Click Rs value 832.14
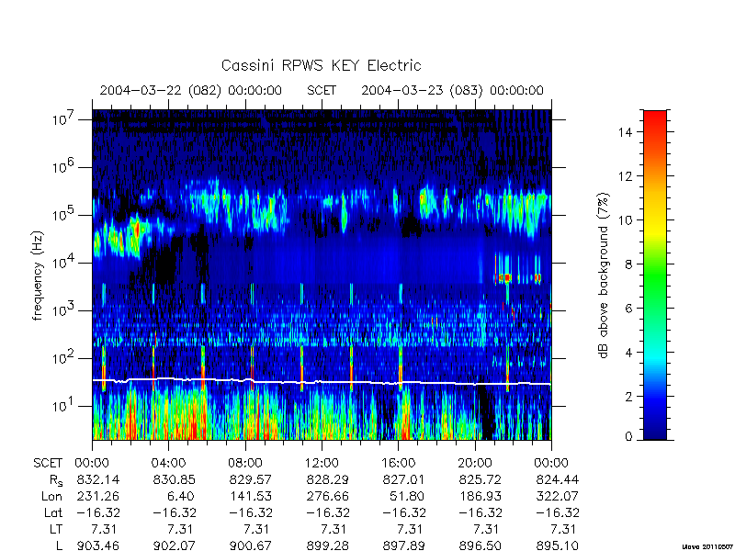The width and height of the screenshot is (735, 551). (98, 479)
